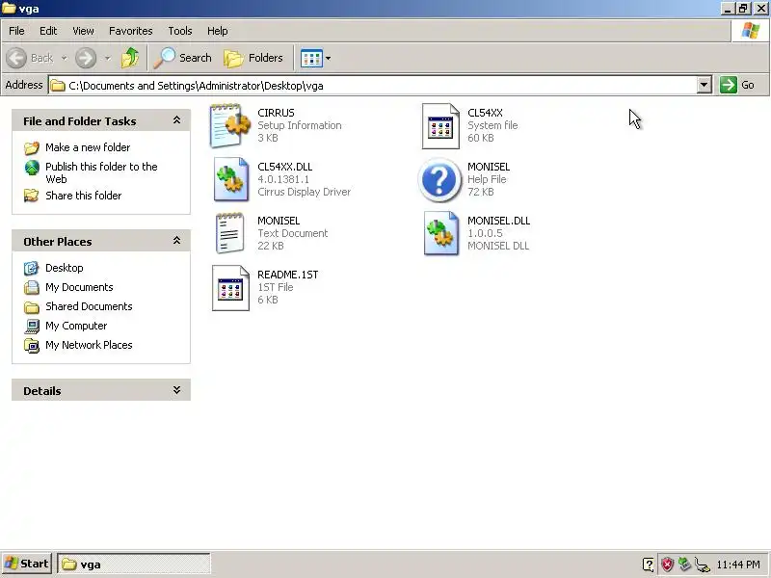Image resolution: width=771 pixels, height=578 pixels.
Task: Select the CL54XX.DLL driver file icon
Action: [230, 179]
